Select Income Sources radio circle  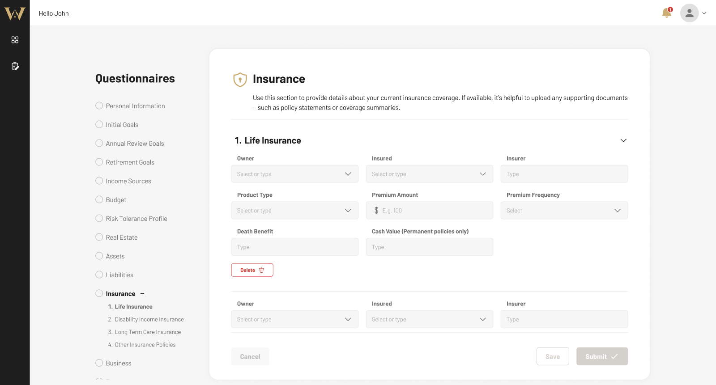click(x=99, y=181)
